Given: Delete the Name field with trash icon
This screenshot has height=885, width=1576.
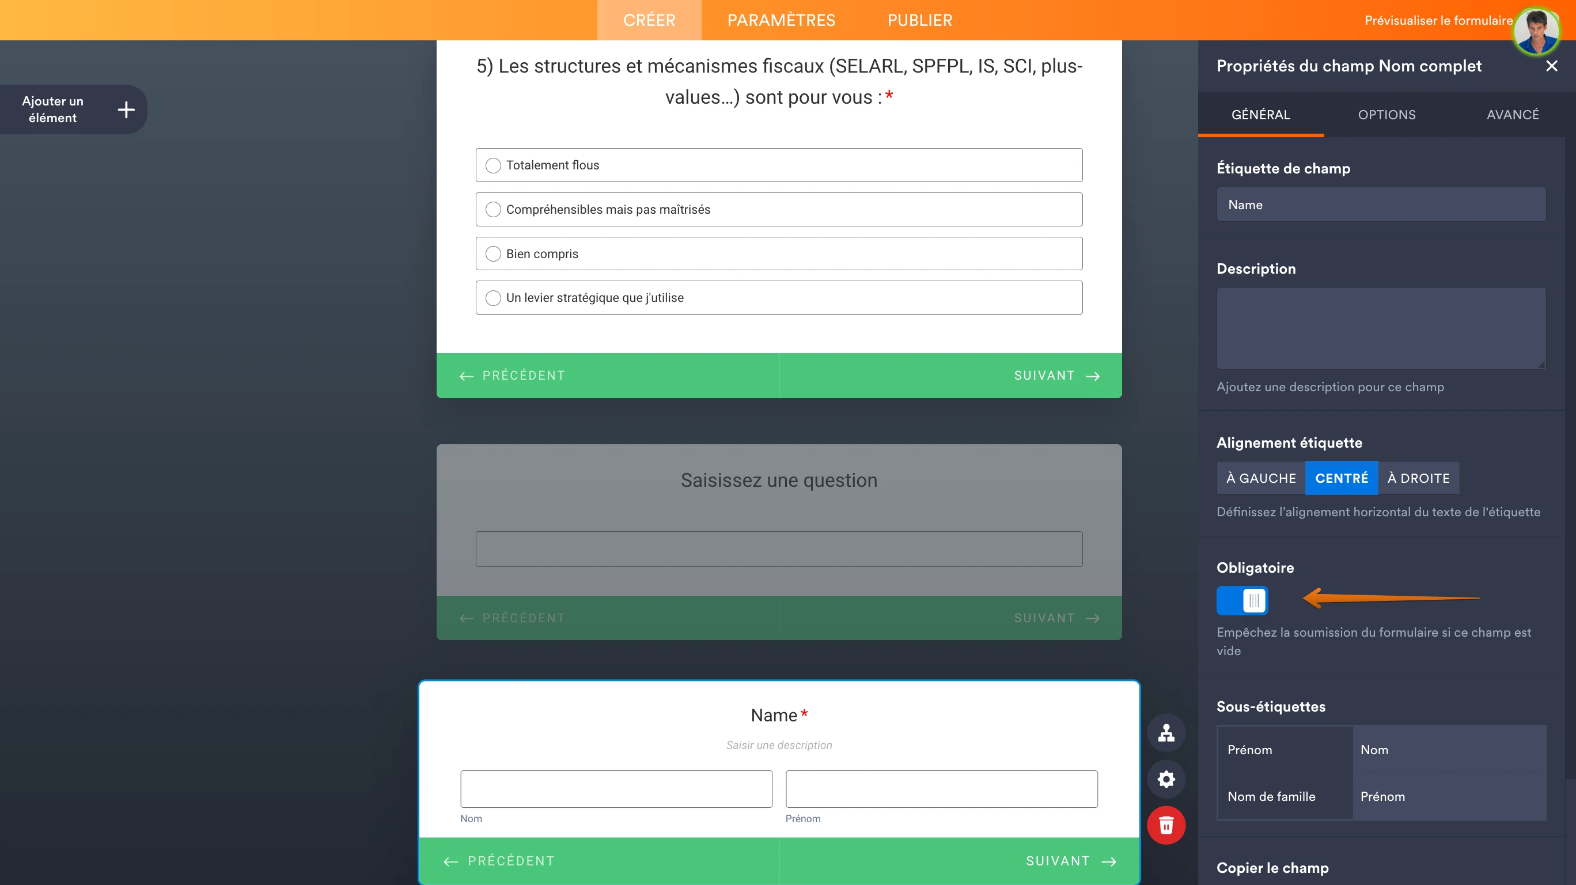Looking at the screenshot, I should [x=1166, y=826].
